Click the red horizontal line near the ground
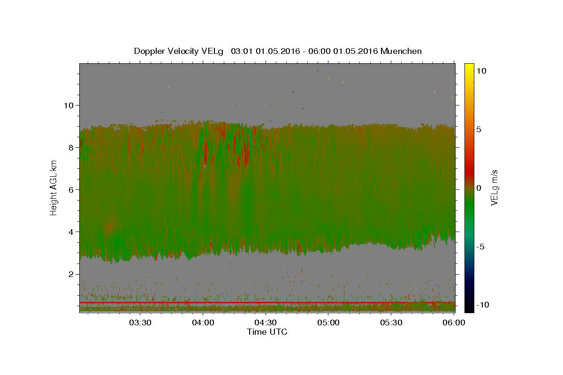The width and height of the screenshot is (563, 375). (267, 303)
